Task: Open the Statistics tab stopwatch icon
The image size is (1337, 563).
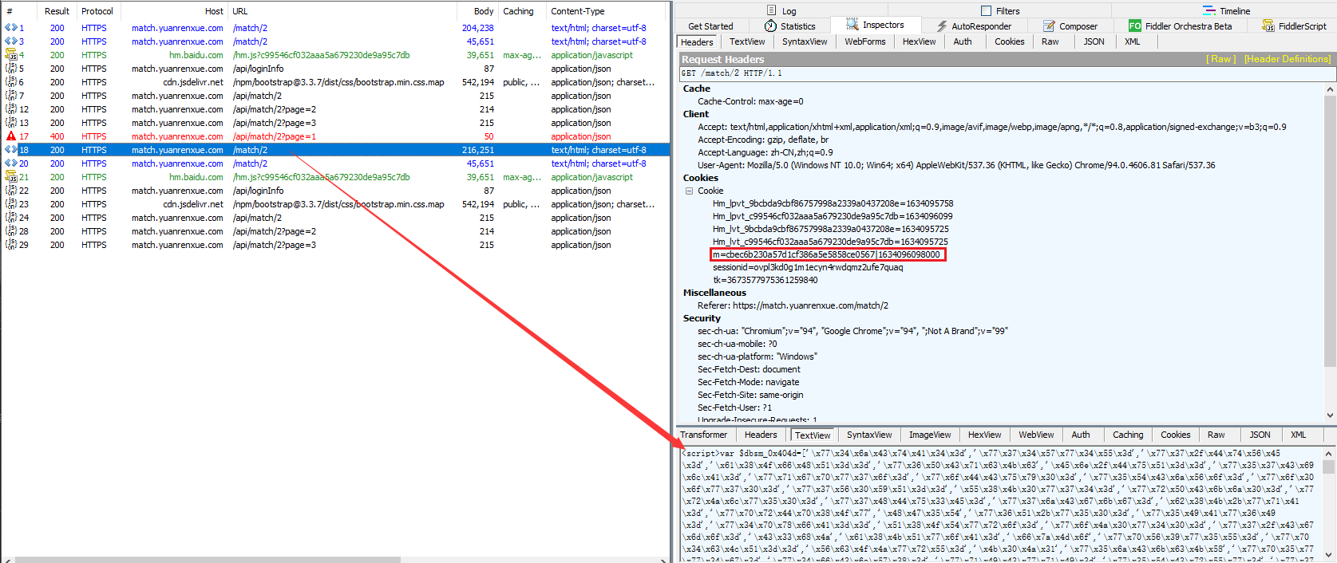Action: tap(770, 26)
